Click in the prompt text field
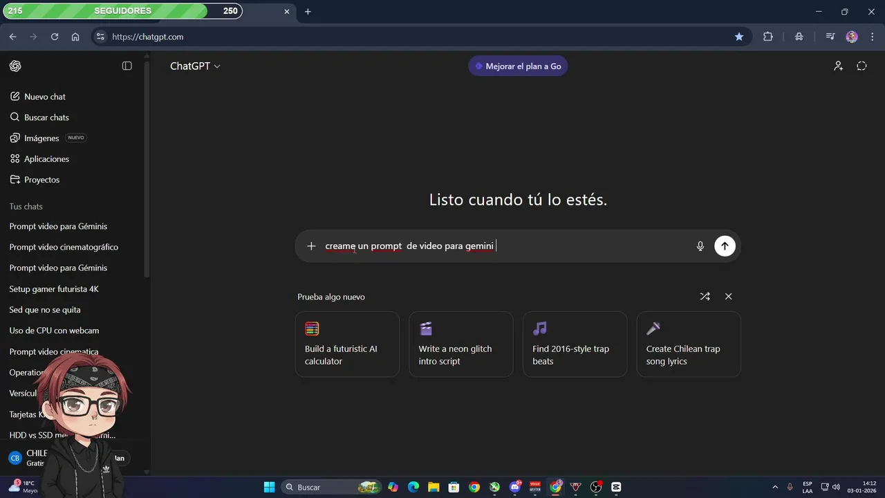This screenshot has width=885, height=498. [505, 246]
